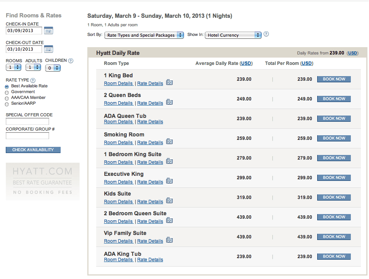Open help icon beside Rate Type
The image size is (369, 279).
click(x=33, y=80)
